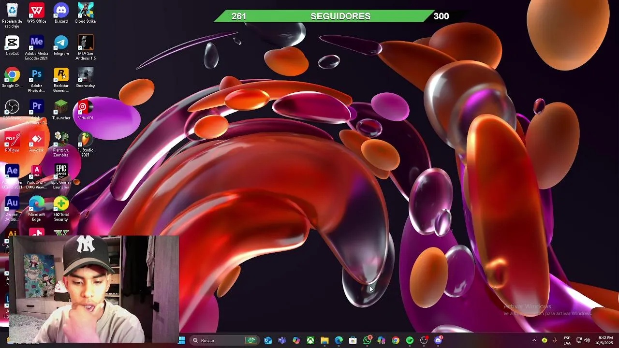Click the Buscar taskbar search box

(x=224, y=340)
